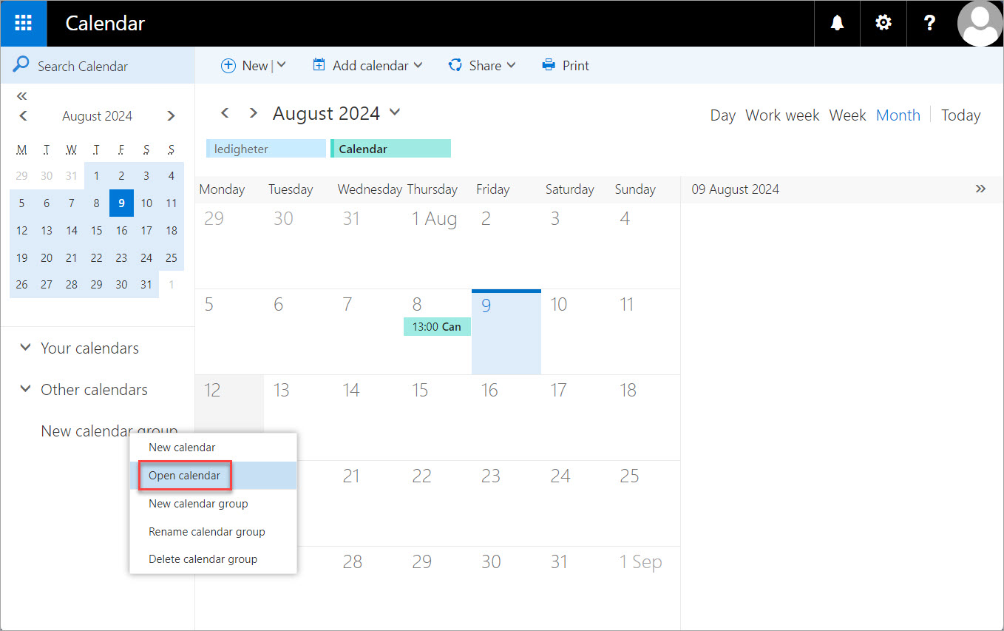The width and height of the screenshot is (1004, 631).
Task: Click the Search Calendar field
Action: pos(98,66)
